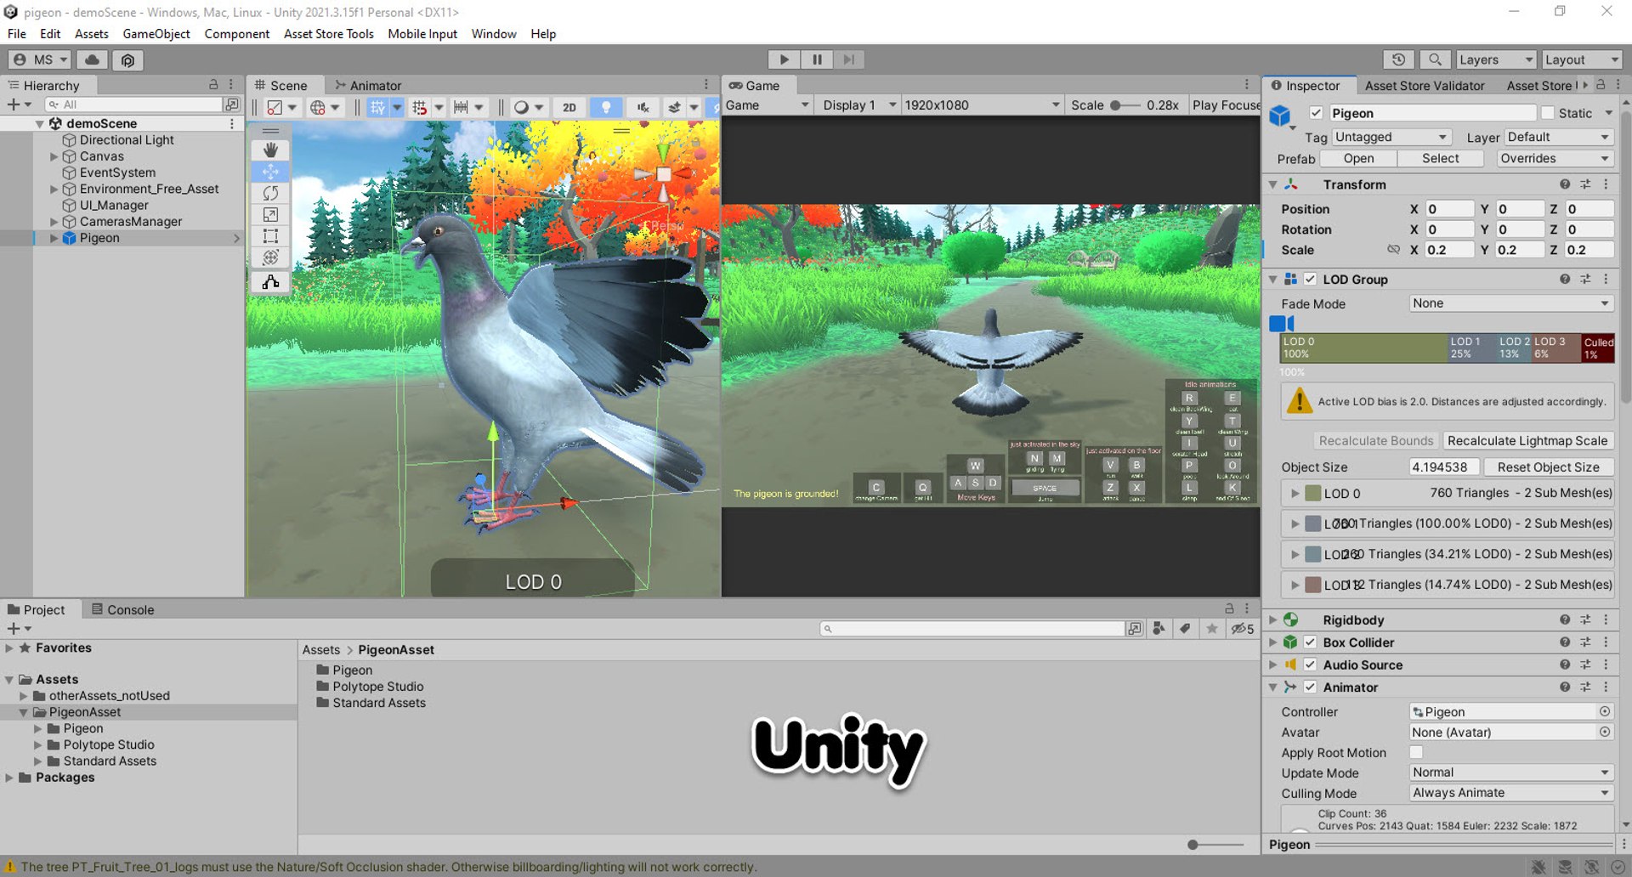This screenshot has height=877, width=1632.
Task: Click the Game view Scale slider
Action: coord(1125,105)
